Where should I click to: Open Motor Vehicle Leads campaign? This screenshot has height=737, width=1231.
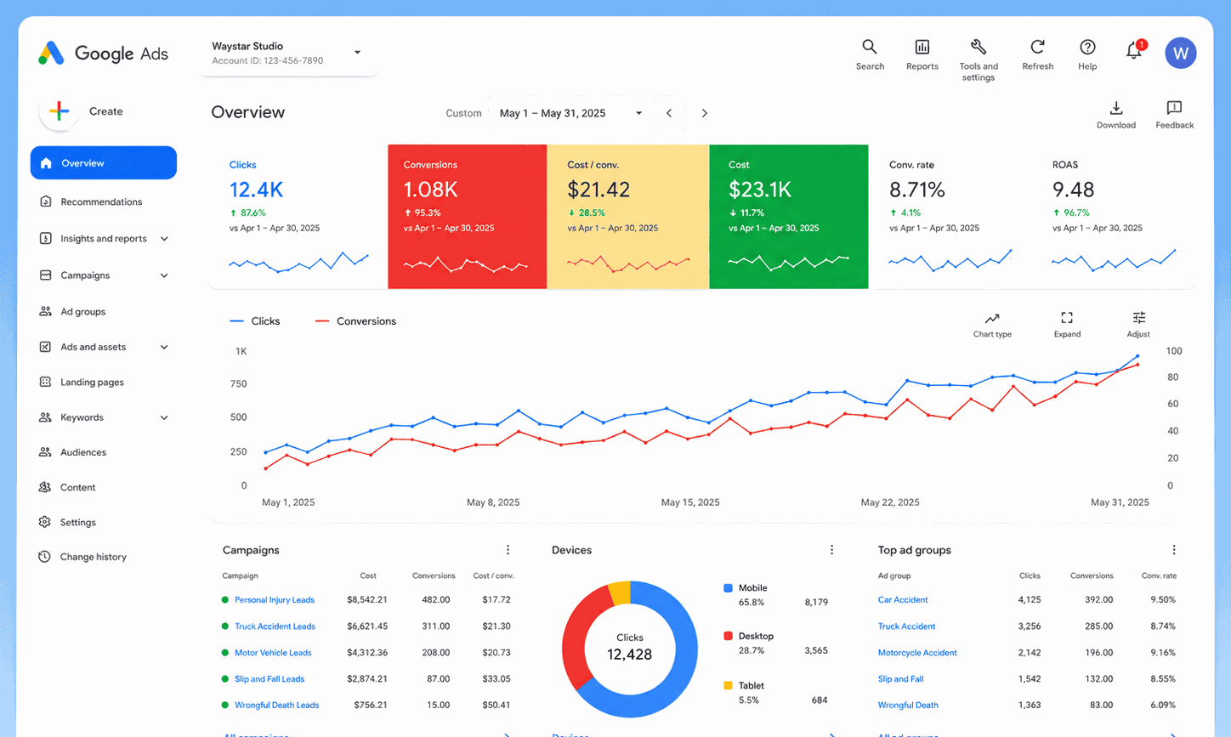(x=273, y=653)
